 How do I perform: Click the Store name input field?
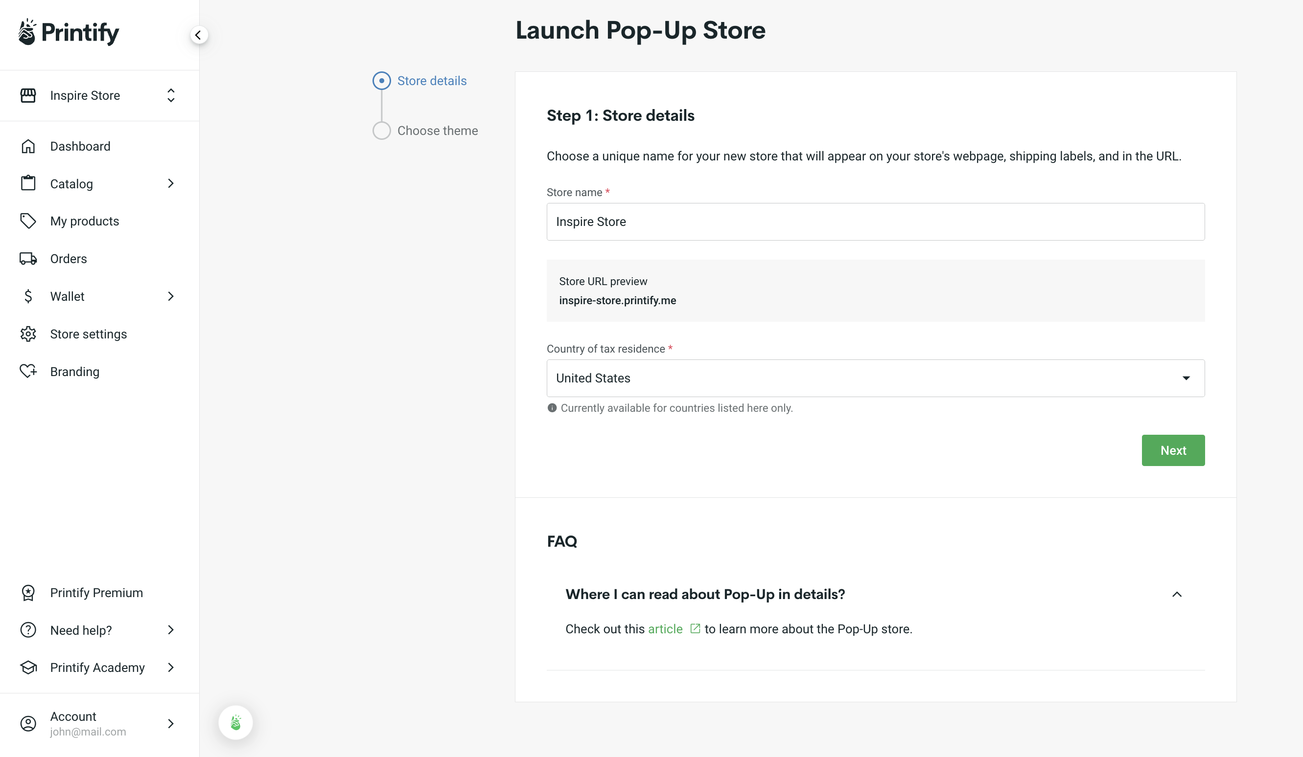click(875, 222)
